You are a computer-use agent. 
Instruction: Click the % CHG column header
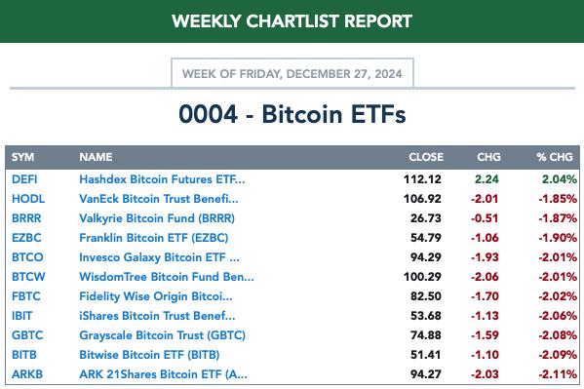click(x=555, y=157)
